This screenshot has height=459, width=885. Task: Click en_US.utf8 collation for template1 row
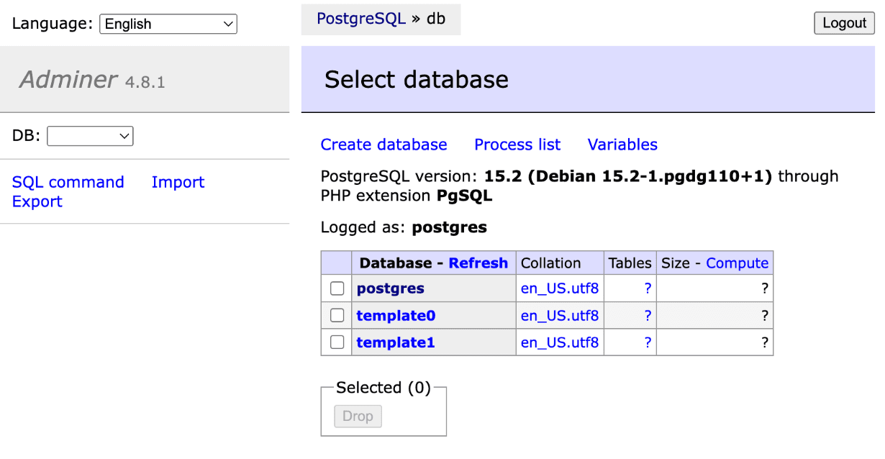[560, 342]
